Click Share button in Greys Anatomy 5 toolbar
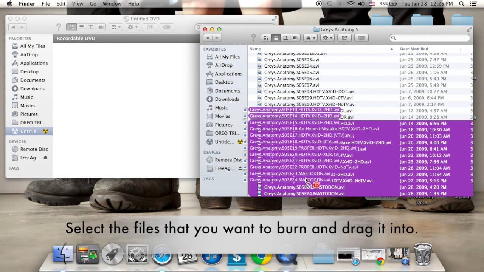The height and width of the screenshot is (272, 484). [x=344, y=38]
